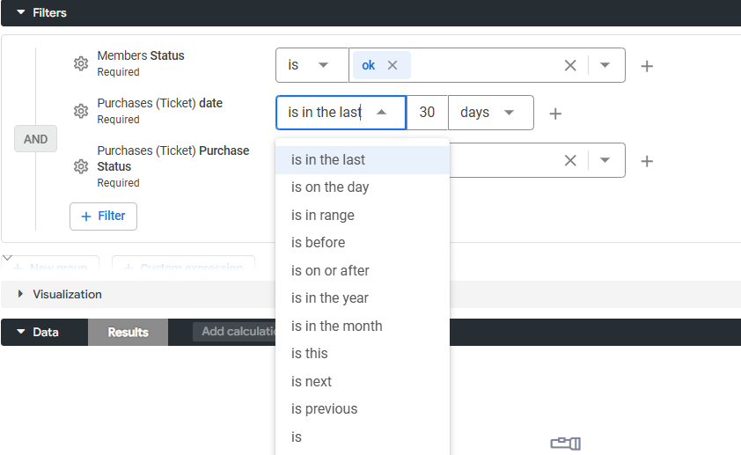Select 'is before' option

tap(363, 243)
